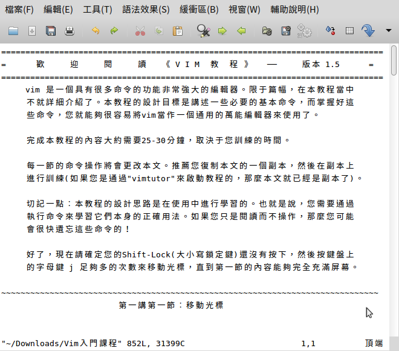
Task: Expand the toolbar overflow dropdown arrow
Action: 388,31
